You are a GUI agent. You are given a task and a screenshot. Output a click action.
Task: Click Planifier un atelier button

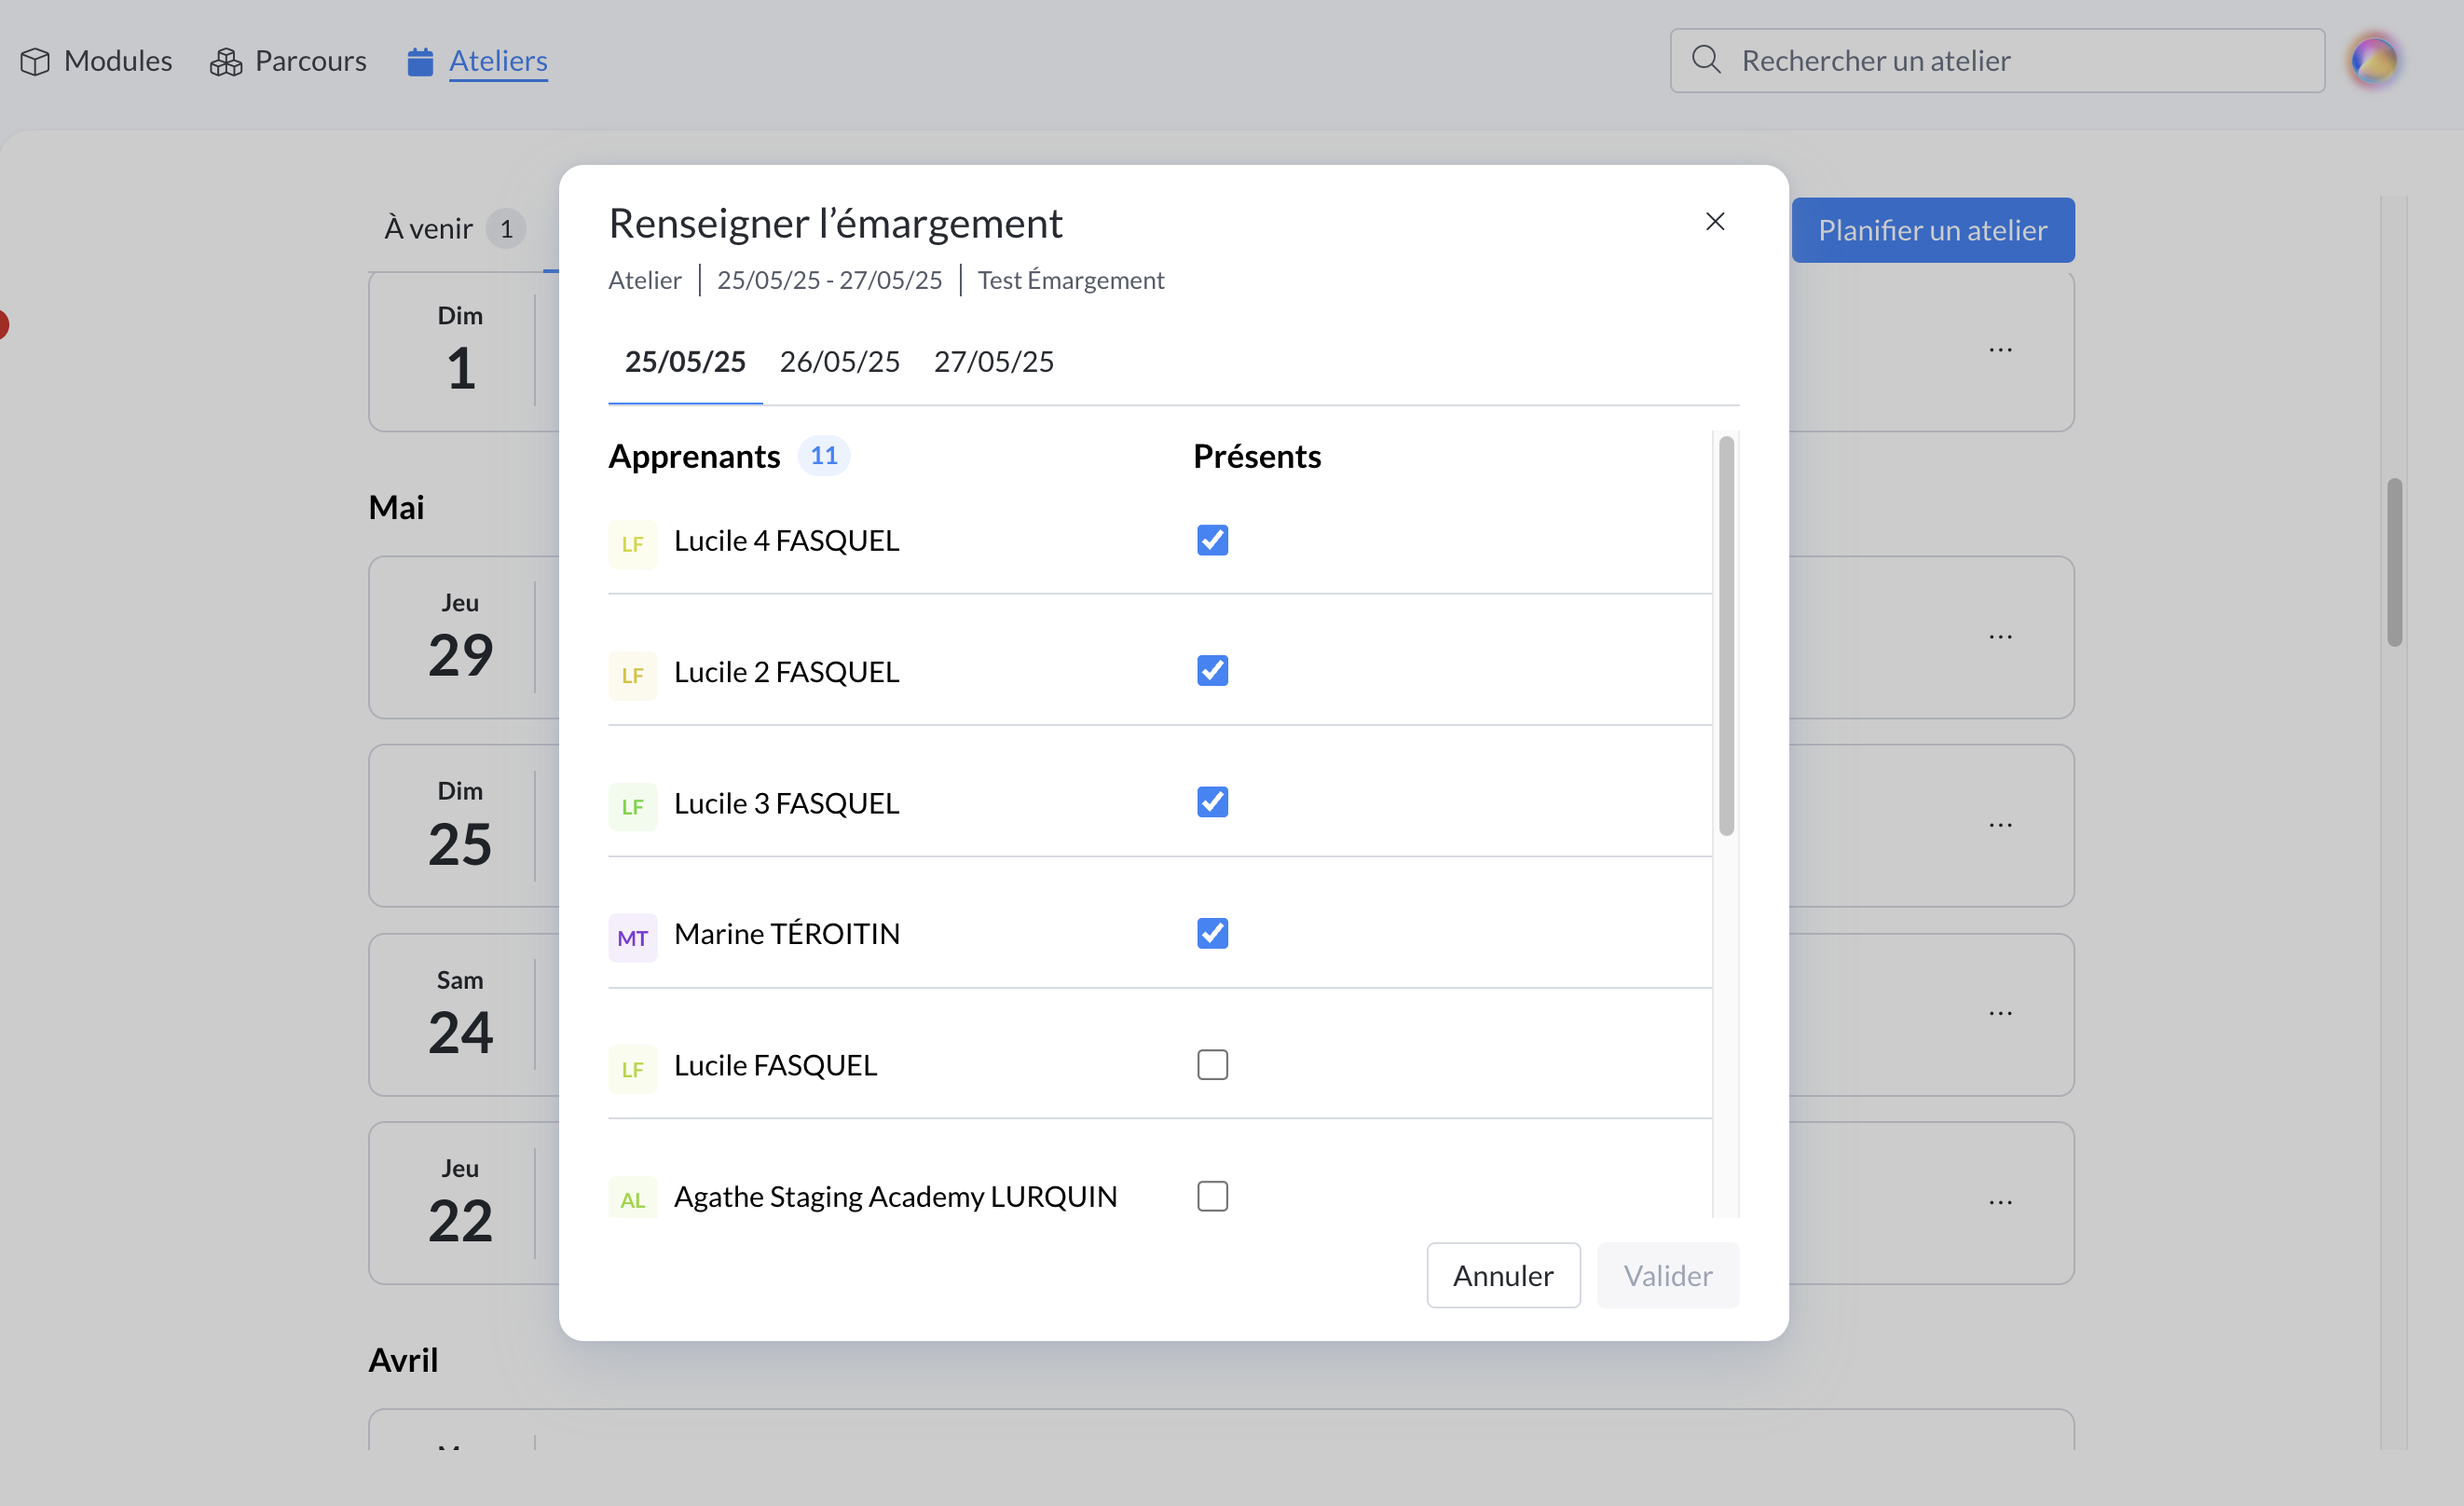click(x=1932, y=230)
